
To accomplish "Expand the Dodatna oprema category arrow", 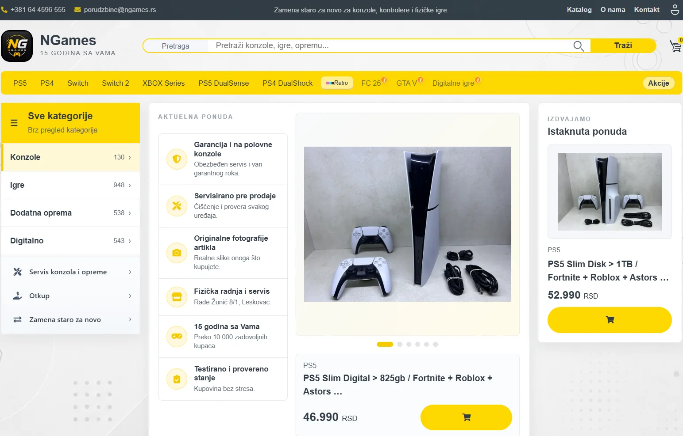I will coord(130,213).
